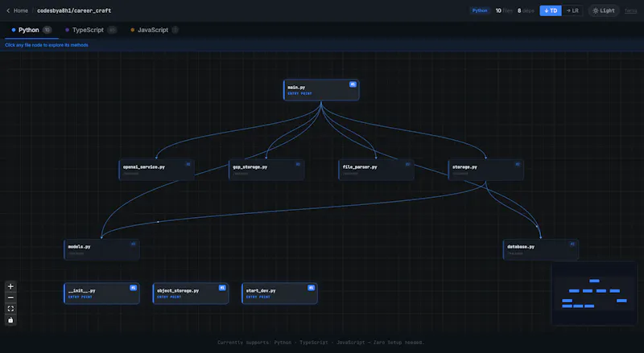644x353 pixels.
Task: Select the Python badge in header
Action: pyautogui.click(x=479, y=10)
